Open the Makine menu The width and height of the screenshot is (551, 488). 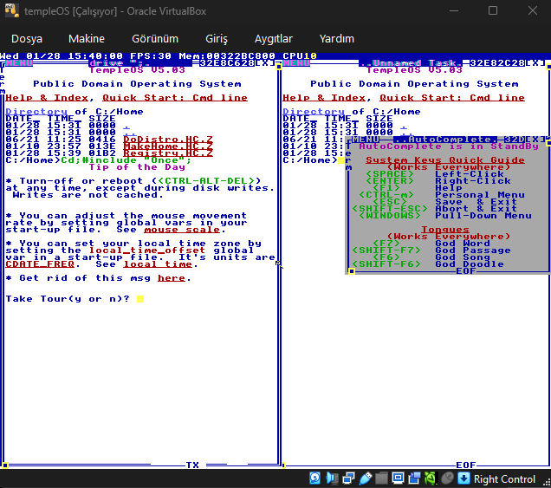click(x=87, y=38)
